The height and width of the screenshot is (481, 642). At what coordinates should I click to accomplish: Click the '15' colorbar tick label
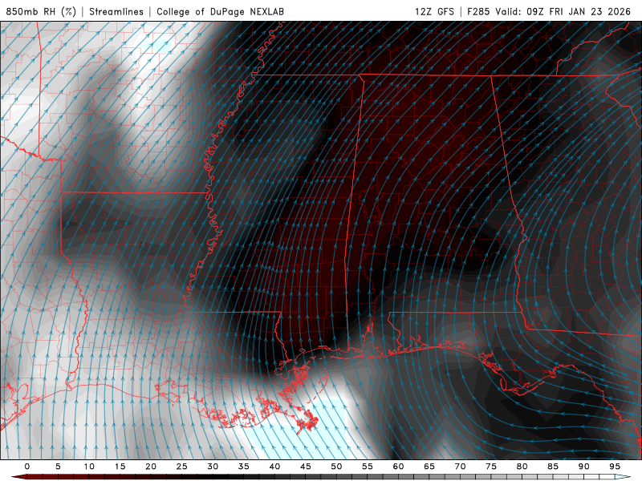[120, 467]
